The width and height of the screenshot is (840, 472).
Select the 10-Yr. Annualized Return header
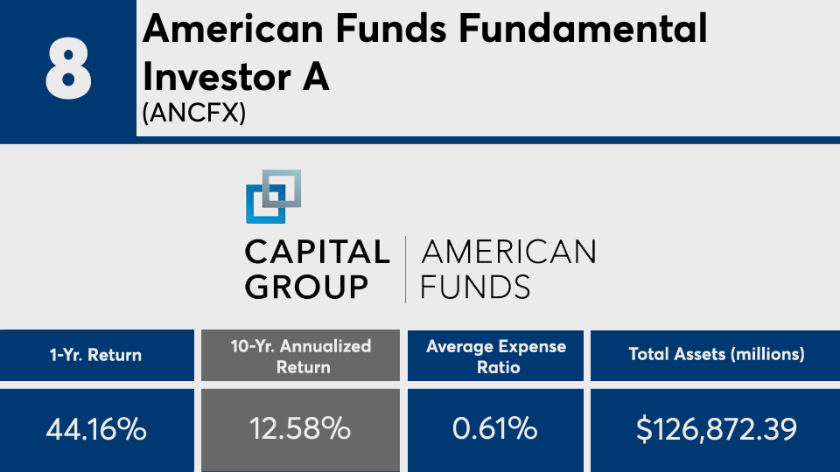300,356
